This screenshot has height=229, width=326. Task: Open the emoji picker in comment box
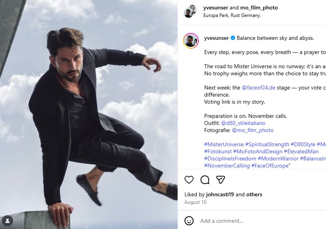pyautogui.click(x=189, y=221)
